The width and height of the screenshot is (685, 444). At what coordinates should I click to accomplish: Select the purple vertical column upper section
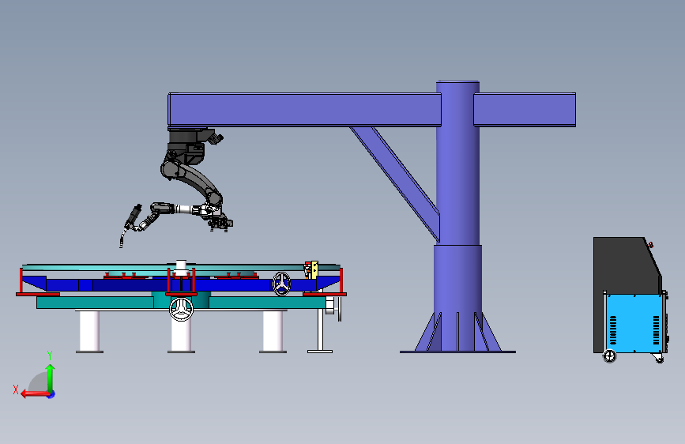tap(457, 163)
